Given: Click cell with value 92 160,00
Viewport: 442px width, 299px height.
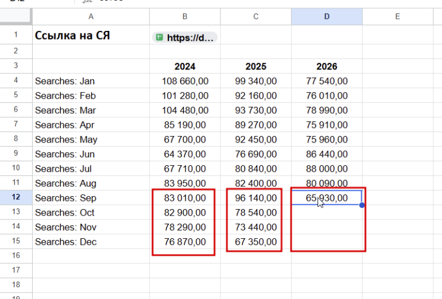Looking at the screenshot, I should click(256, 95).
